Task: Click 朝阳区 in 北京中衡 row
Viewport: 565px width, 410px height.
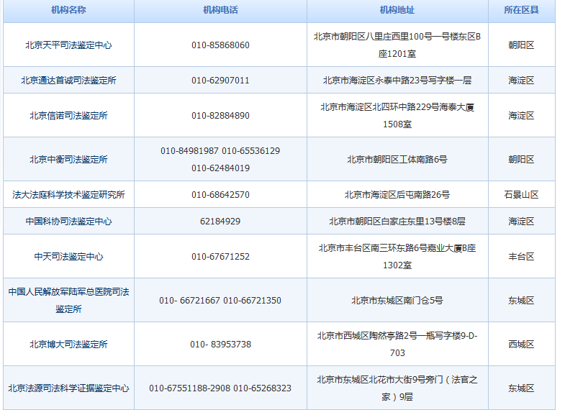Action: point(521,160)
